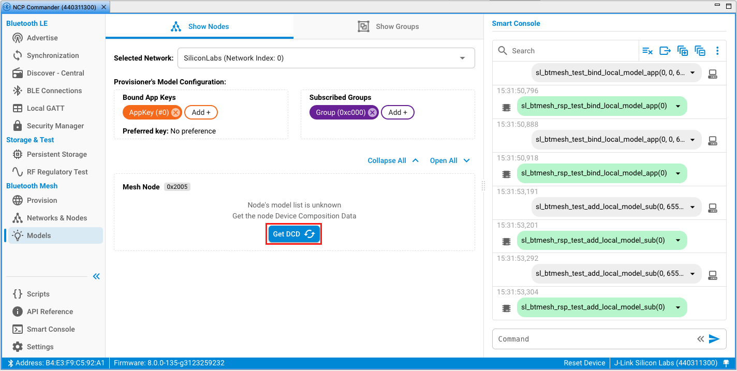
Task: Click Open All nodes
Action: pyautogui.click(x=450, y=160)
